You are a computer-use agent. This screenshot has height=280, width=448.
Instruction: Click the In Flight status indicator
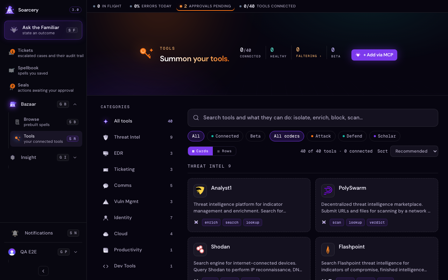pos(107,6)
